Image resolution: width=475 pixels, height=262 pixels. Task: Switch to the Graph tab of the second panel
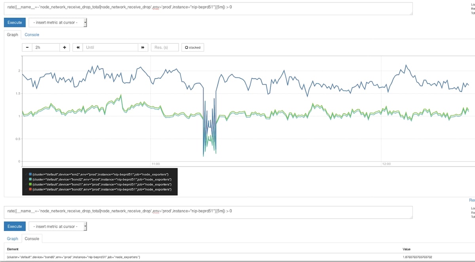[x=12, y=239]
